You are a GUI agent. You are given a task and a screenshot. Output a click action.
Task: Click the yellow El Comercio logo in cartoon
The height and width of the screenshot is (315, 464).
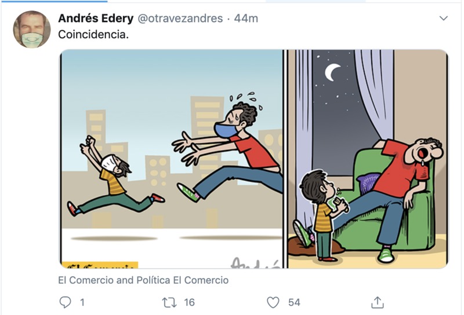100,265
